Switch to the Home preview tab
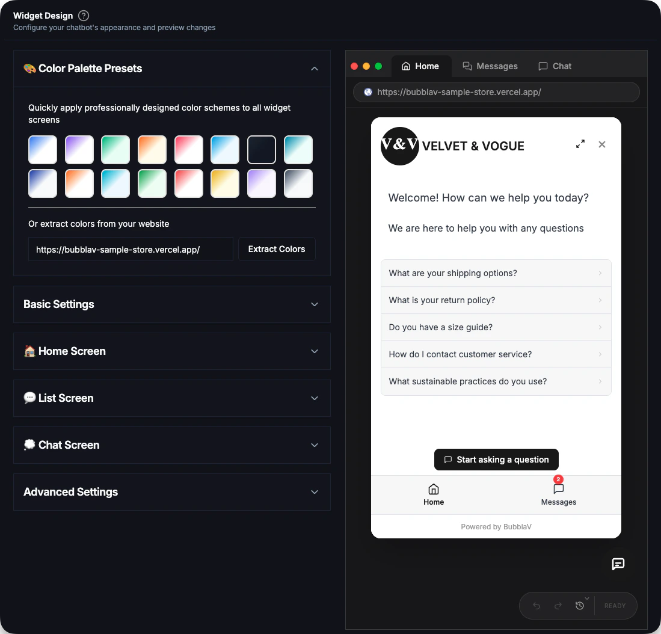Viewport: 661px width, 634px height. (420, 66)
